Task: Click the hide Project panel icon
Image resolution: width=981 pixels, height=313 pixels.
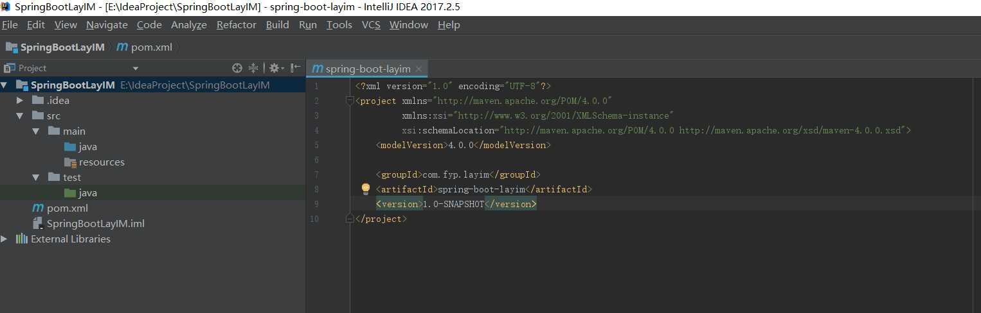Action: 295,68
